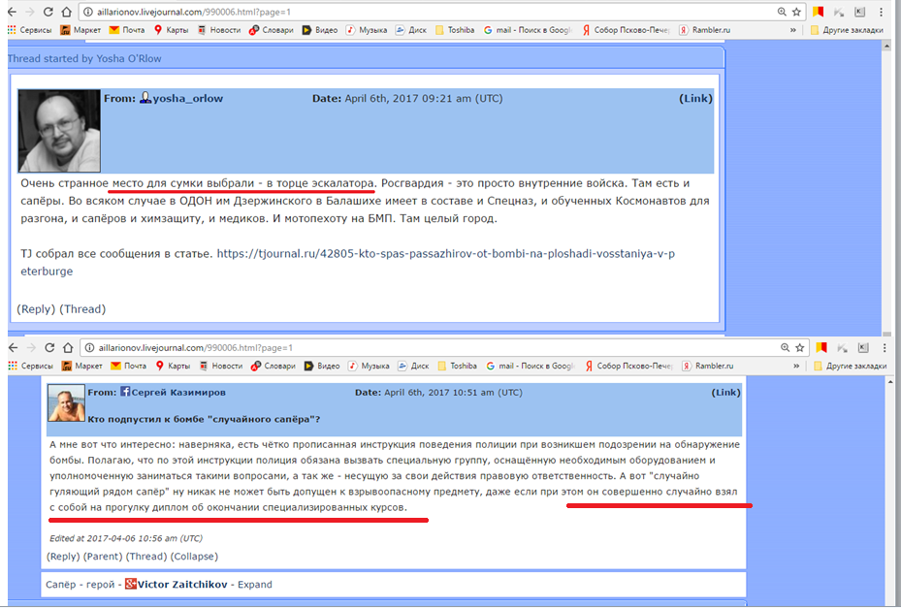Open the Почта bookmark in the upper bookmarks bar
Image resolution: width=901 pixels, height=608 pixels.
[127, 30]
